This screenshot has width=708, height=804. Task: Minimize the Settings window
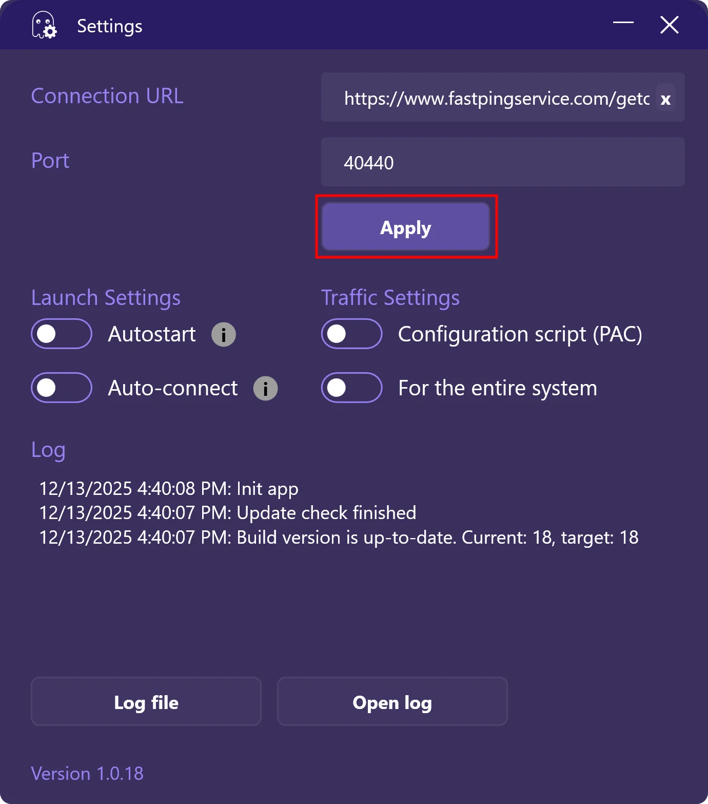[623, 24]
